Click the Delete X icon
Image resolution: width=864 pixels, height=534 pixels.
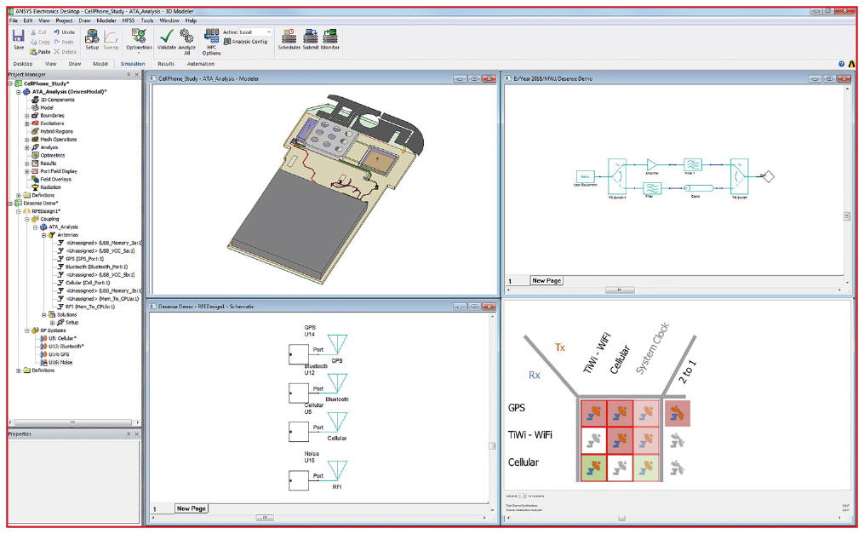[x=57, y=52]
